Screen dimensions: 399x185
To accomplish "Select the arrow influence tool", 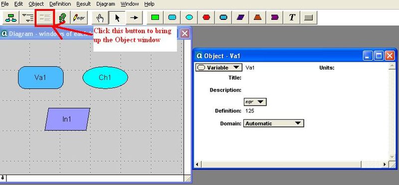I will [x=134, y=17].
